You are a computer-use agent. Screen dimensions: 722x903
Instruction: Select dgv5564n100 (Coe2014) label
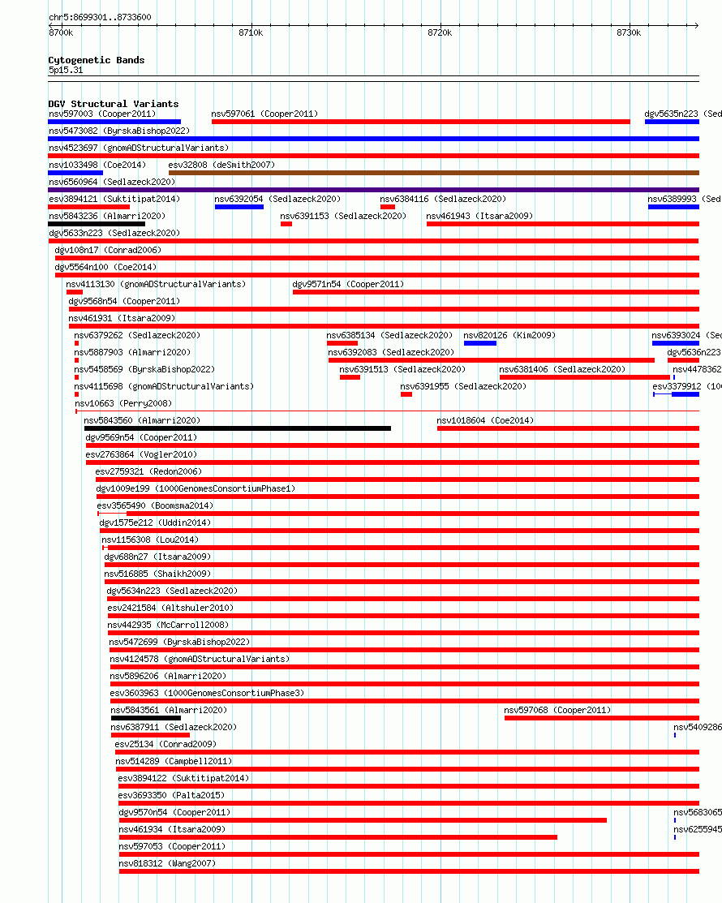click(106, 267)
